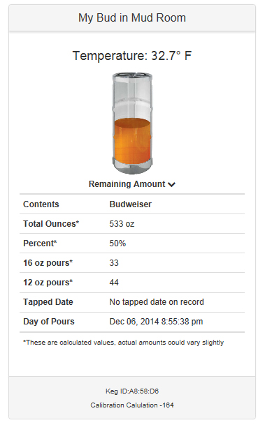Click the chevron next to Remaining Amount
Screen dimensions: 265x427
172,185
